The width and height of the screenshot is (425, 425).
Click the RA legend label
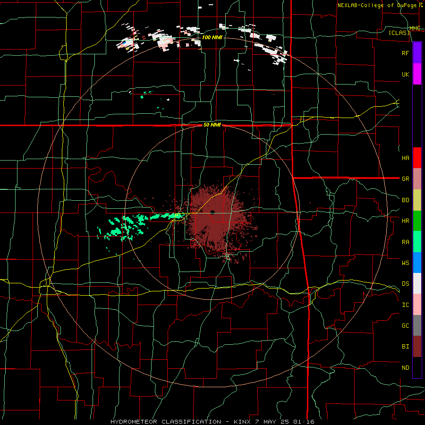click(405, 242)
